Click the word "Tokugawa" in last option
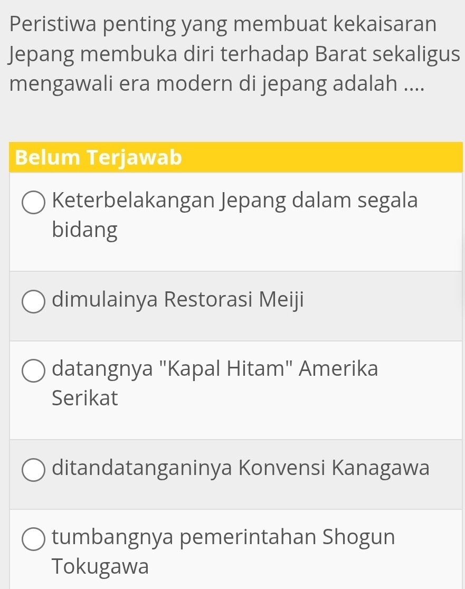Viewport: 465px width, 589px height. (100, 566)
